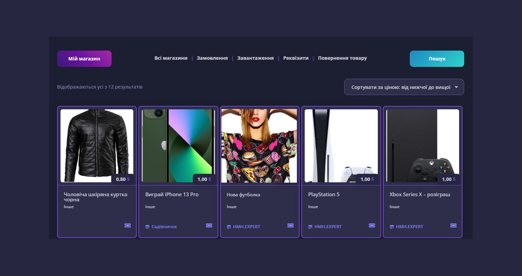
Task: Click the title Виграй iPhone 13 Pro
Action: tap(172, 195)
